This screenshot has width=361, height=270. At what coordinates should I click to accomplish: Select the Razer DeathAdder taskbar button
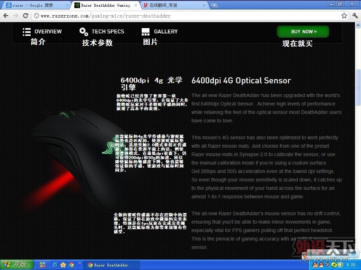111,265
